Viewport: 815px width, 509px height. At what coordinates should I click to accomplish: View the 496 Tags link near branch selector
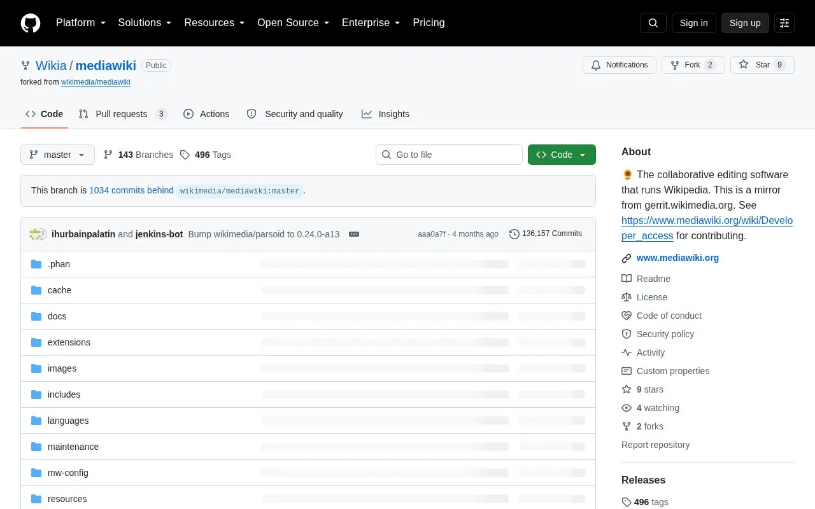click(205, 155)
